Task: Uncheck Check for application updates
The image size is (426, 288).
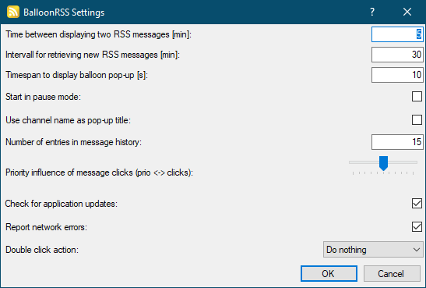Action: [x=417, y=204]
